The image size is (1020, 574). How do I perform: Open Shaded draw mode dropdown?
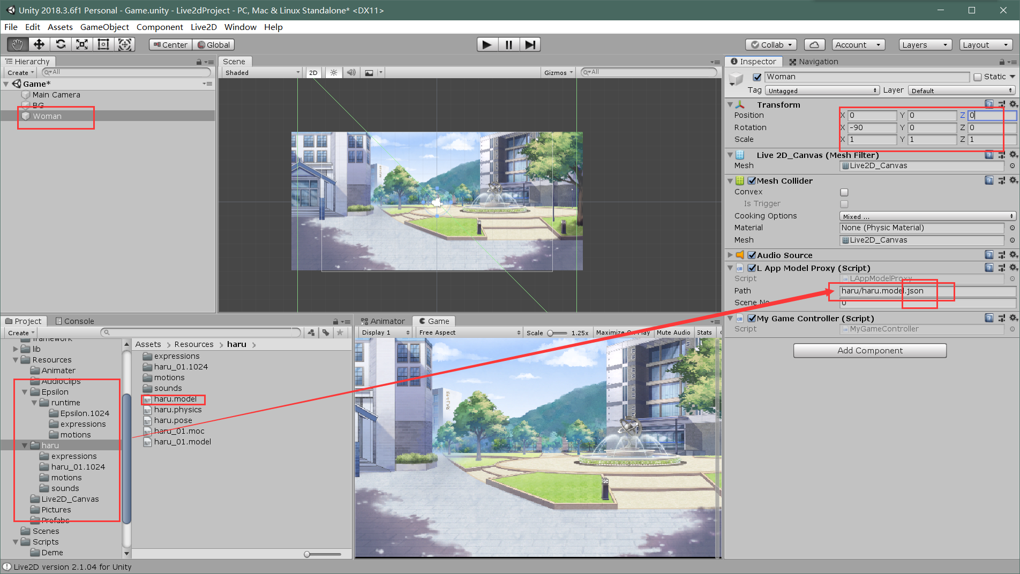(x=262, y=72)
